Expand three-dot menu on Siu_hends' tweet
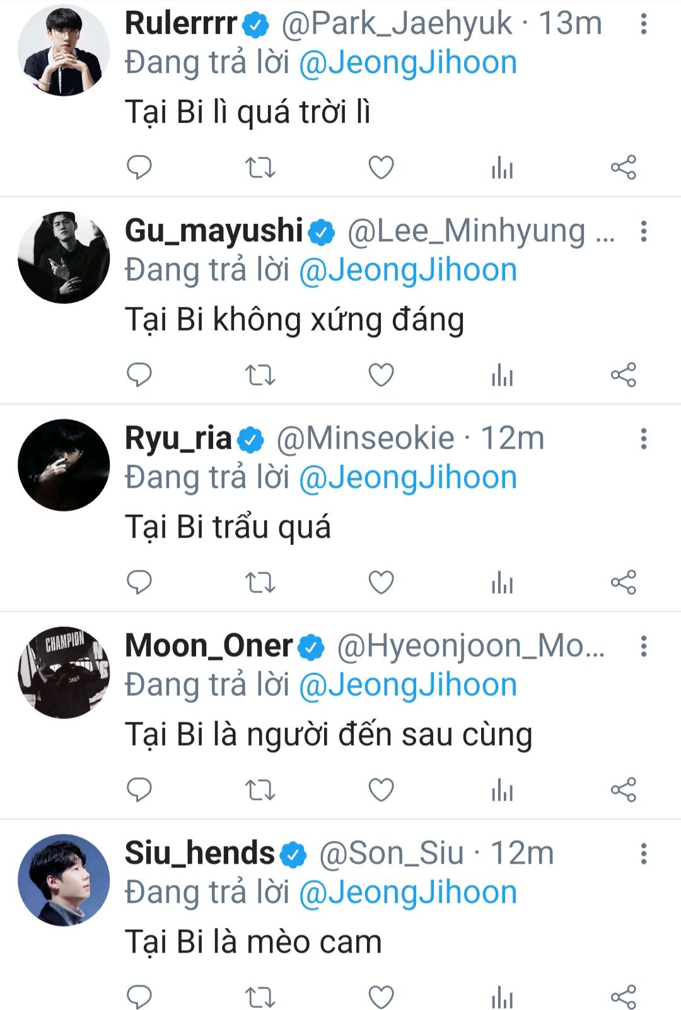 [x=643, y=854]
